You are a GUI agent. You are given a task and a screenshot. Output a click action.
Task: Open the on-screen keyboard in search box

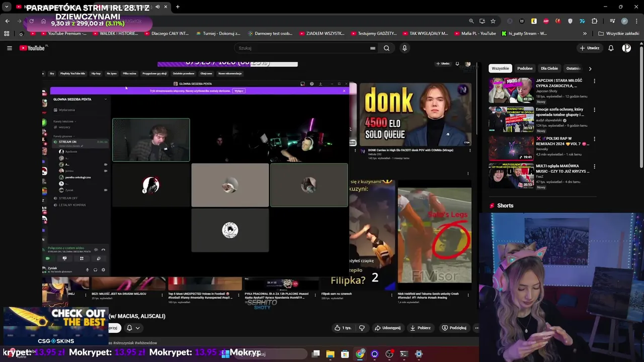click(373, 48)
